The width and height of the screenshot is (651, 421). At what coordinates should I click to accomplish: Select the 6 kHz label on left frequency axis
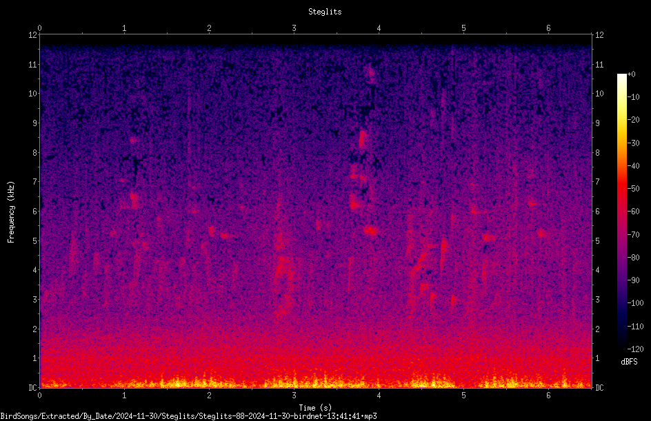coord(34,211)
